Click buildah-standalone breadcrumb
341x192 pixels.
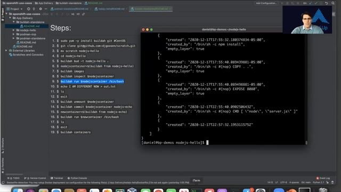click(69, 3)
